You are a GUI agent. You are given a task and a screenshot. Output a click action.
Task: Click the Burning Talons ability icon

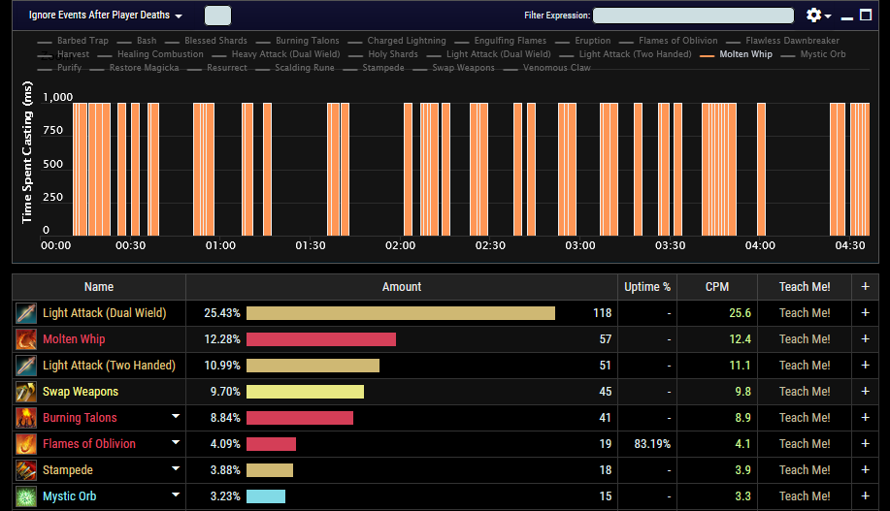pyautogui.click(x=26, y=417)
